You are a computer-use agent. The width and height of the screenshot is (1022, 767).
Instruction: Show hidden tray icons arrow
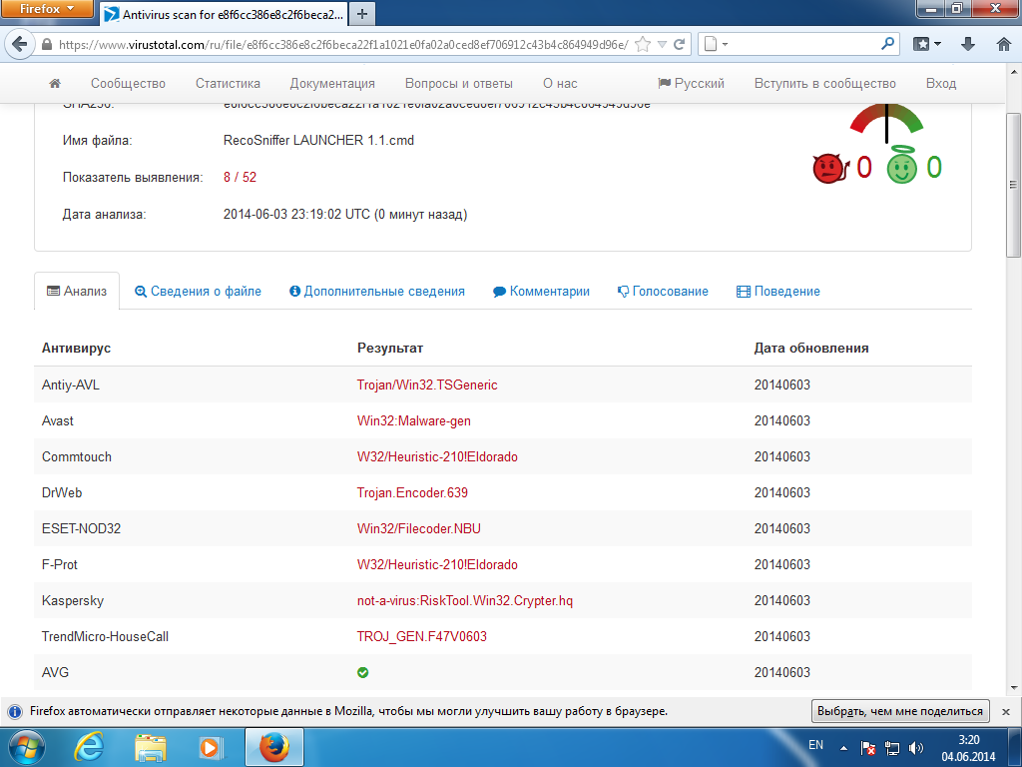[843, 748]
